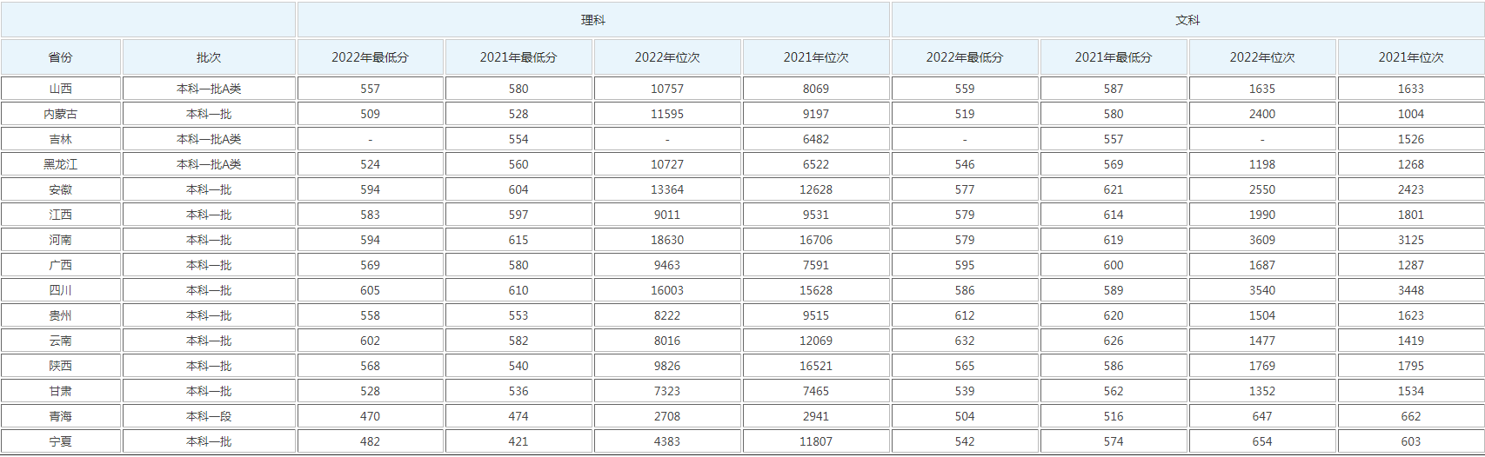Click 2021年位次 header under 文科
This screenshot has width=1485, height=457.
(x=1410, y=57)
